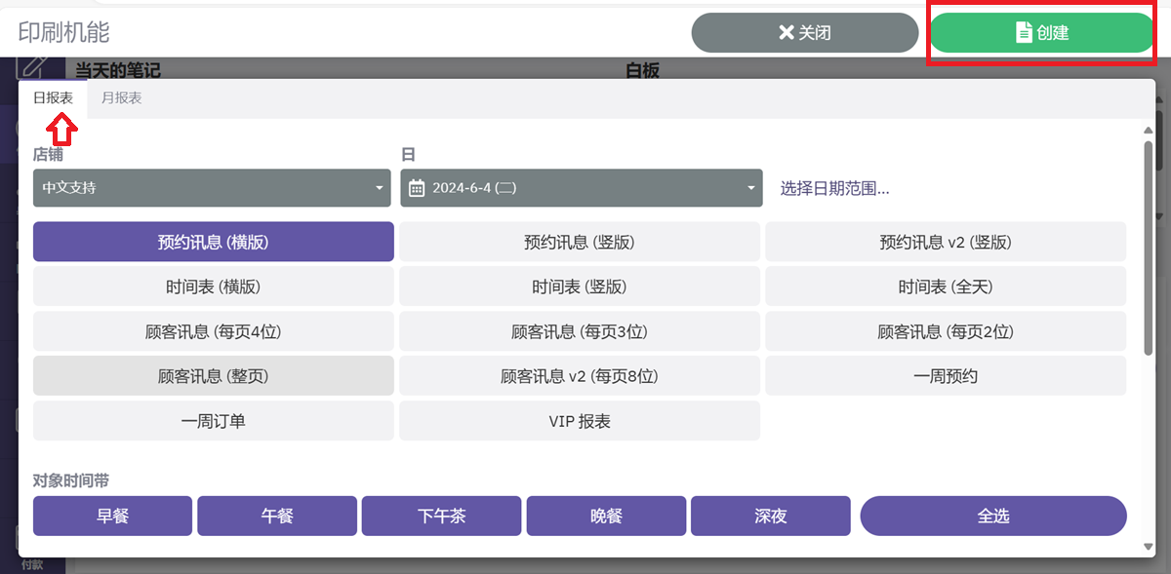Image resolution: width=1171 pixels, height=574 pixels.
Task: Select 时间表 (竖版) report
Action: pos(580,287)
